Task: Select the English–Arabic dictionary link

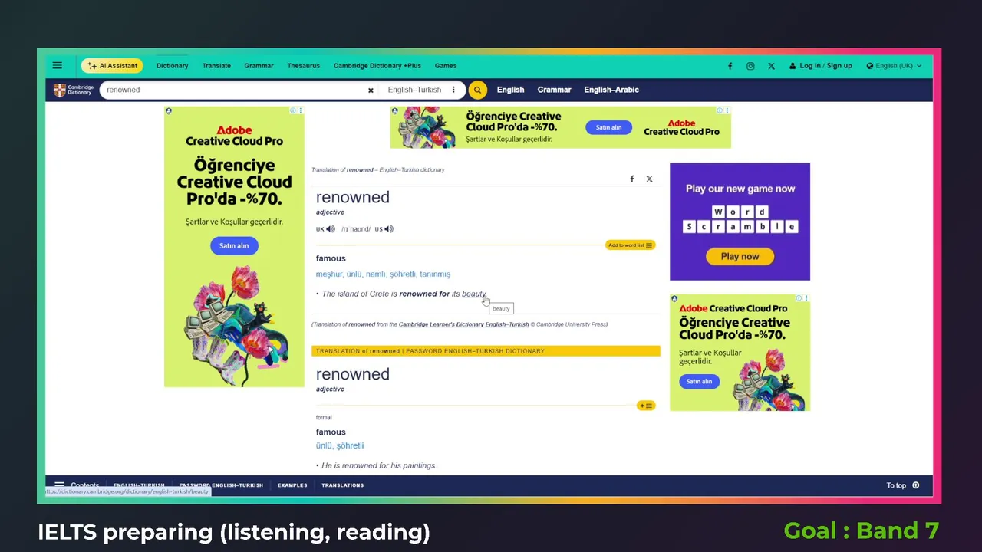Action: 611,90
